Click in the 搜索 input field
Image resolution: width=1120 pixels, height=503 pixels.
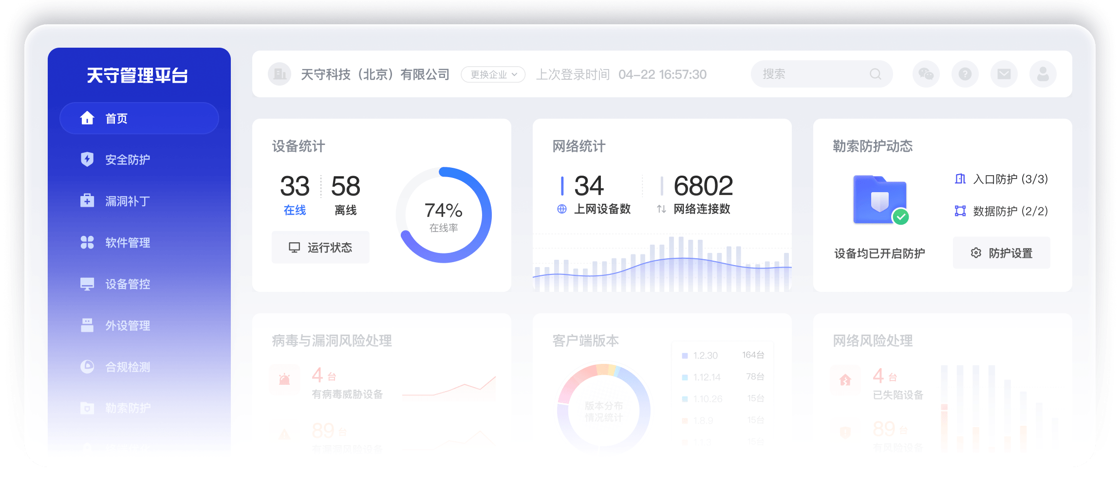pos(822,74)
